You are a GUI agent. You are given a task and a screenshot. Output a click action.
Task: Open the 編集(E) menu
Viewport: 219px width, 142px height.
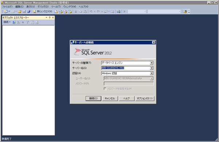19,7
